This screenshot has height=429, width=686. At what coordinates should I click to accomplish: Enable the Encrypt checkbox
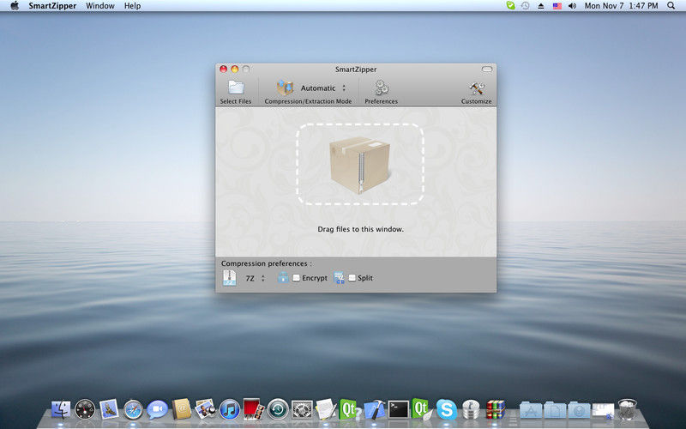pyautogui.click(x=296, y=278)
